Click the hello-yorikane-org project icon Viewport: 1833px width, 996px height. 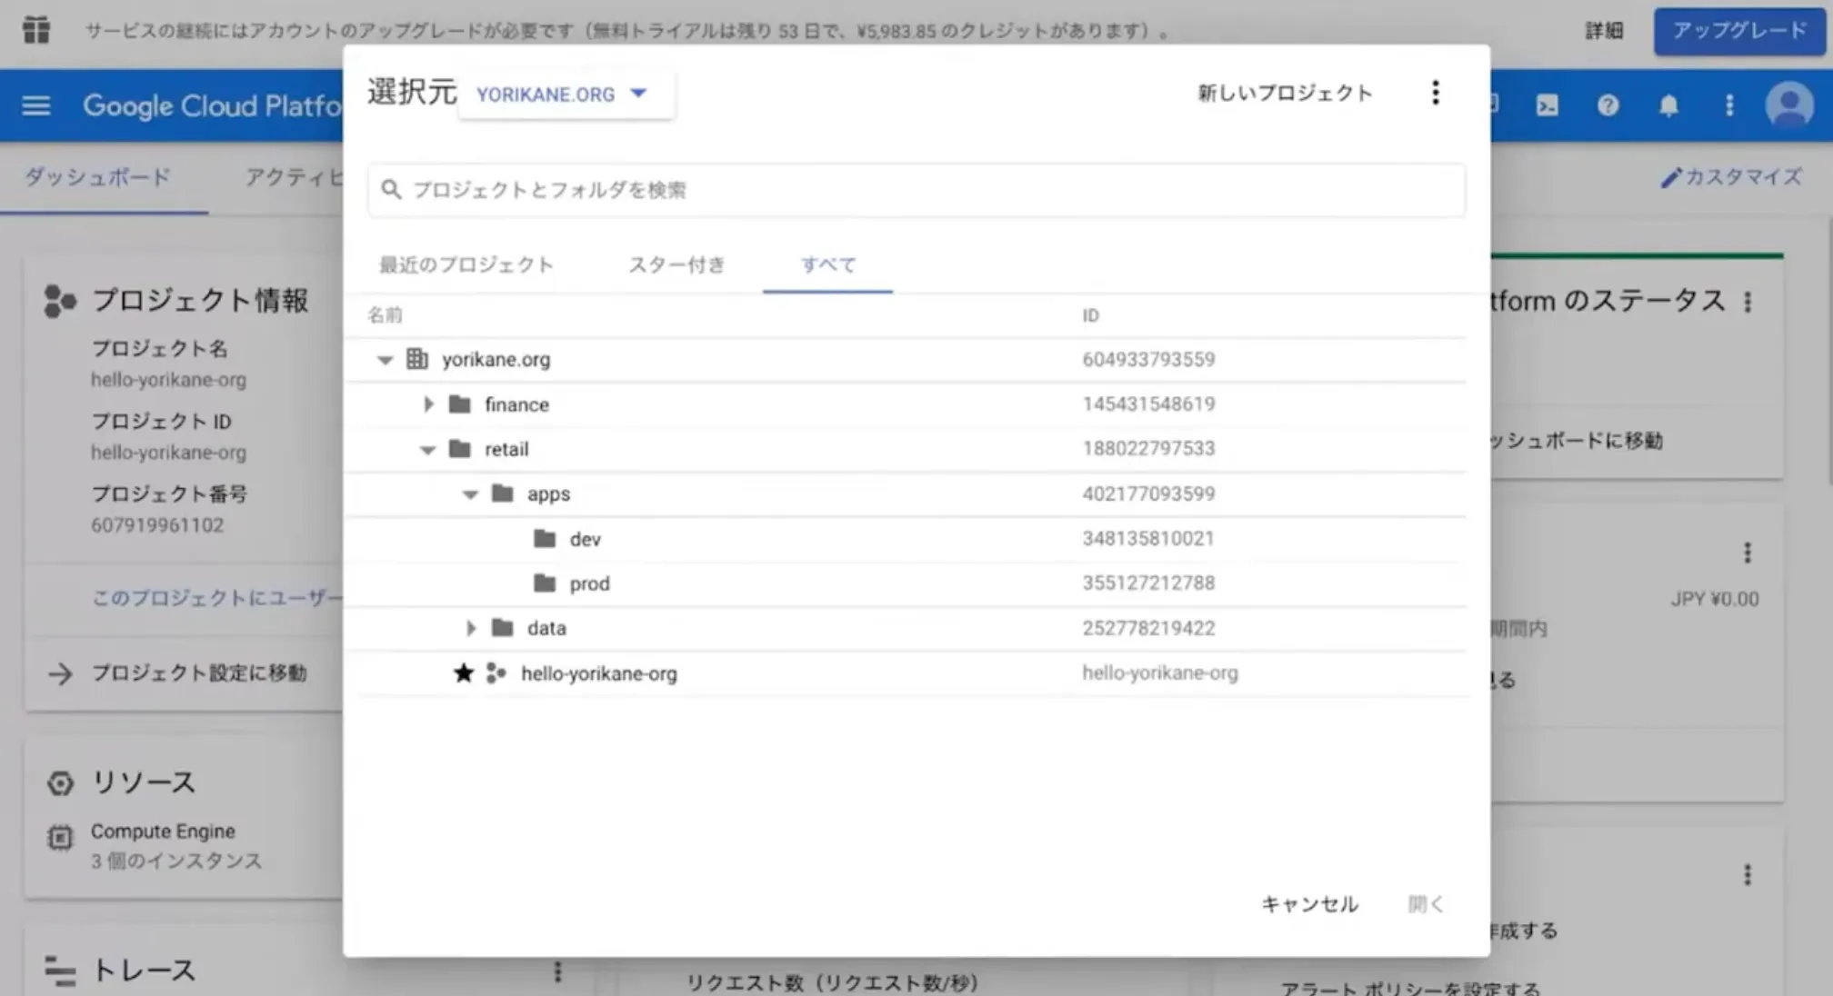point(496,672)
